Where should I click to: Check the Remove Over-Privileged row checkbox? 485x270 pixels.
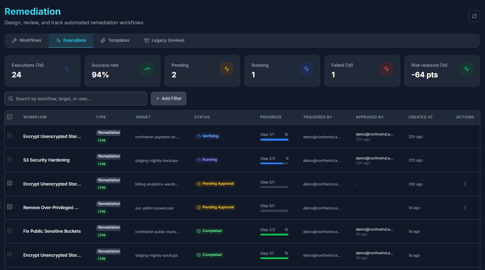[x=10, y=207]
